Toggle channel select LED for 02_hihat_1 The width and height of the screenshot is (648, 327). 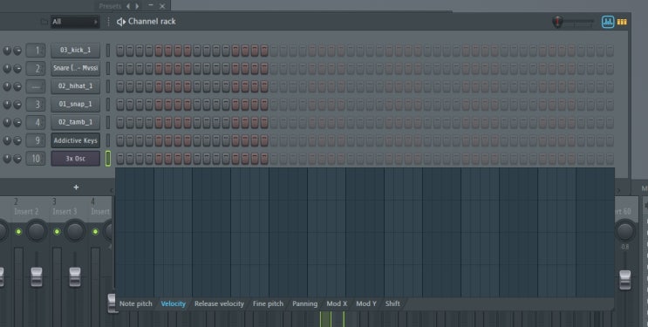click(108, 86)
